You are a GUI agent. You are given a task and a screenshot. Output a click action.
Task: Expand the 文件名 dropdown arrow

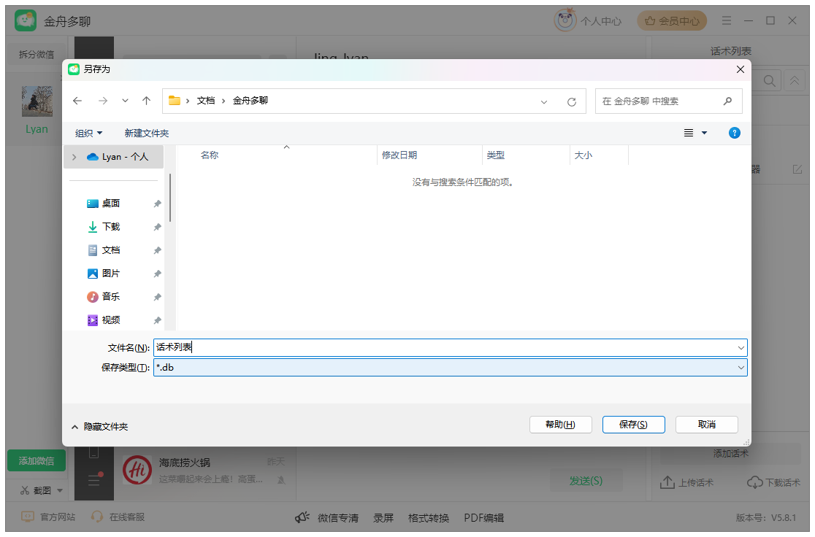tap(741, 347)
